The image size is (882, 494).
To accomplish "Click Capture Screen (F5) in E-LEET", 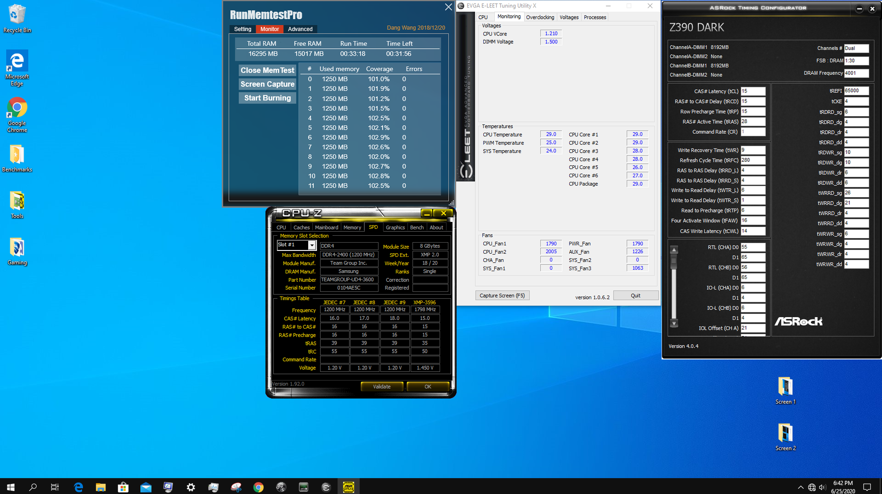I will 502,295.
